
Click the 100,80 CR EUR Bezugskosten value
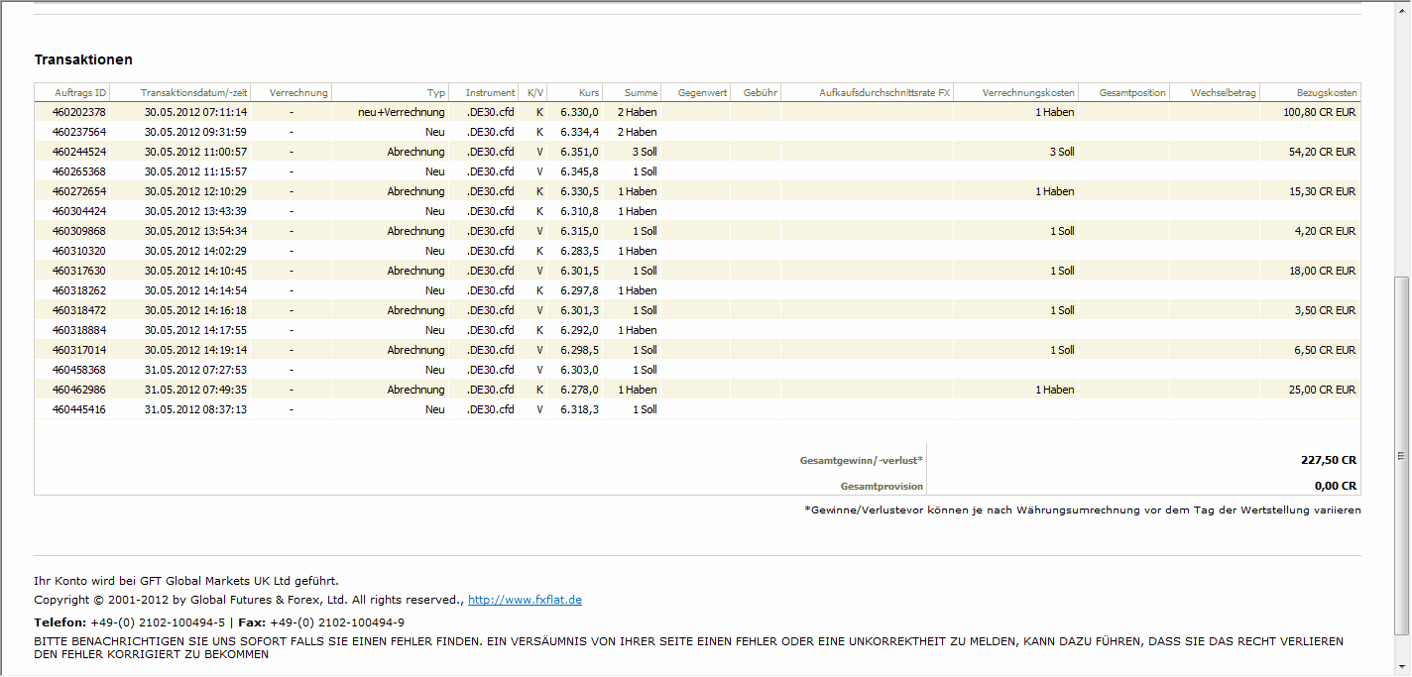coord(1319,112)
